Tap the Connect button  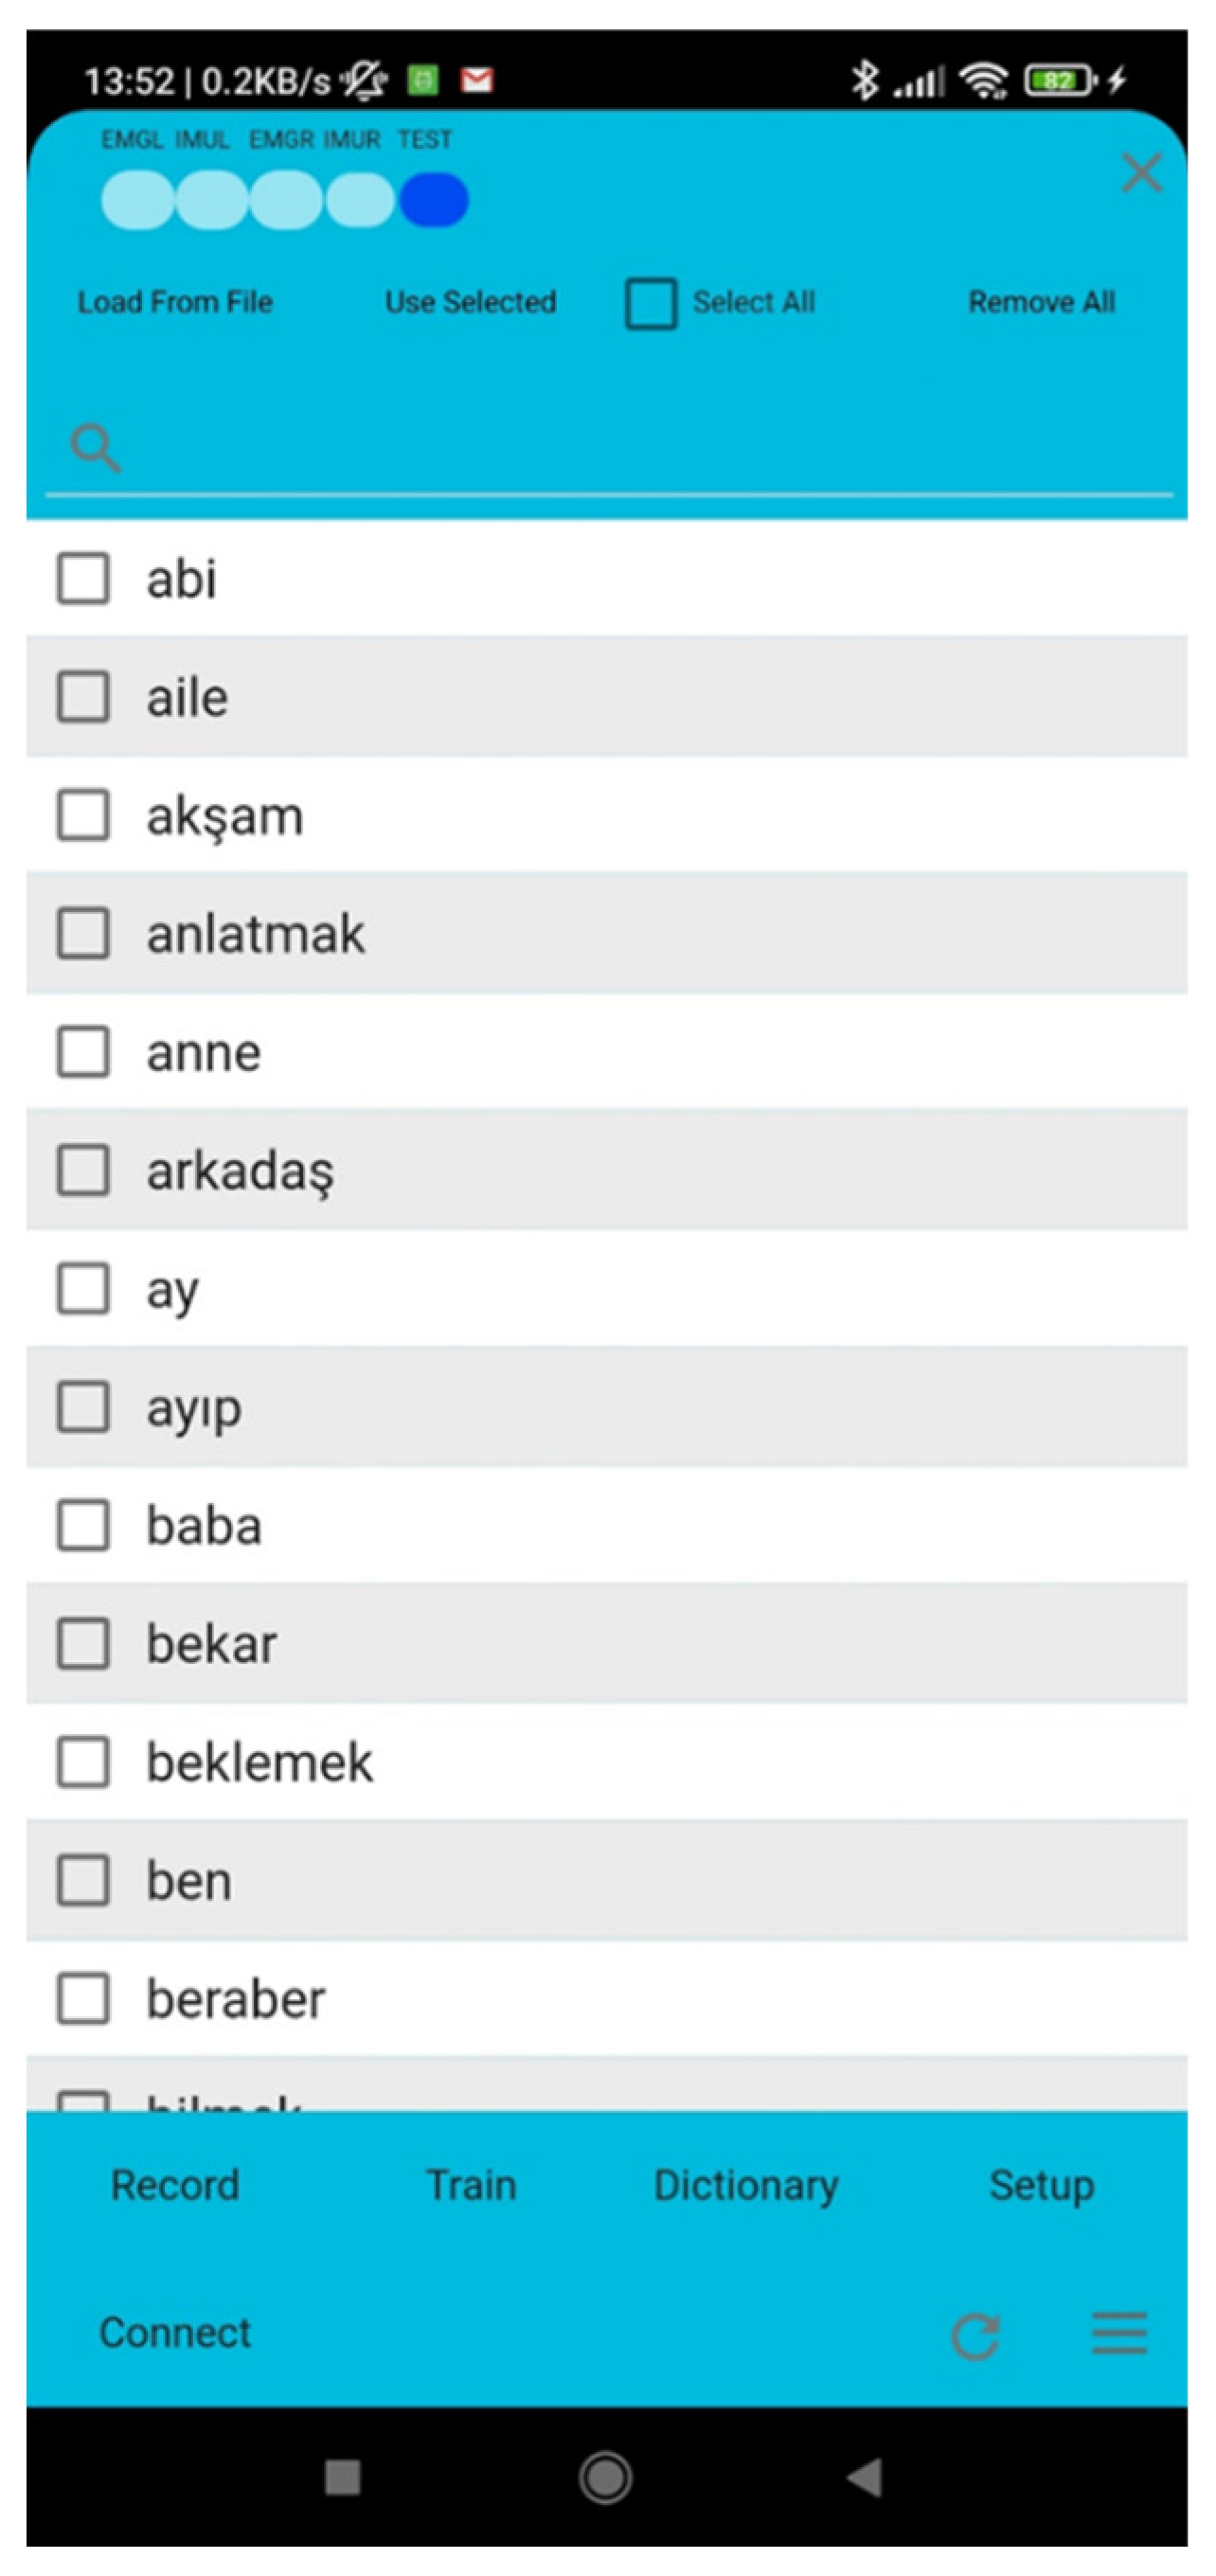[x=175, y=2333]
